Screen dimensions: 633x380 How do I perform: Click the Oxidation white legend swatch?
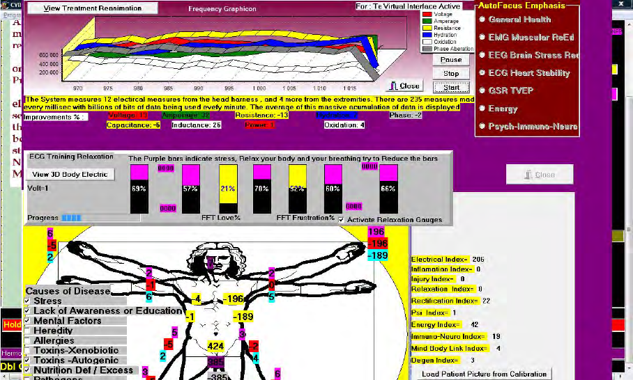pyautogui.click(x=427, y=42)
